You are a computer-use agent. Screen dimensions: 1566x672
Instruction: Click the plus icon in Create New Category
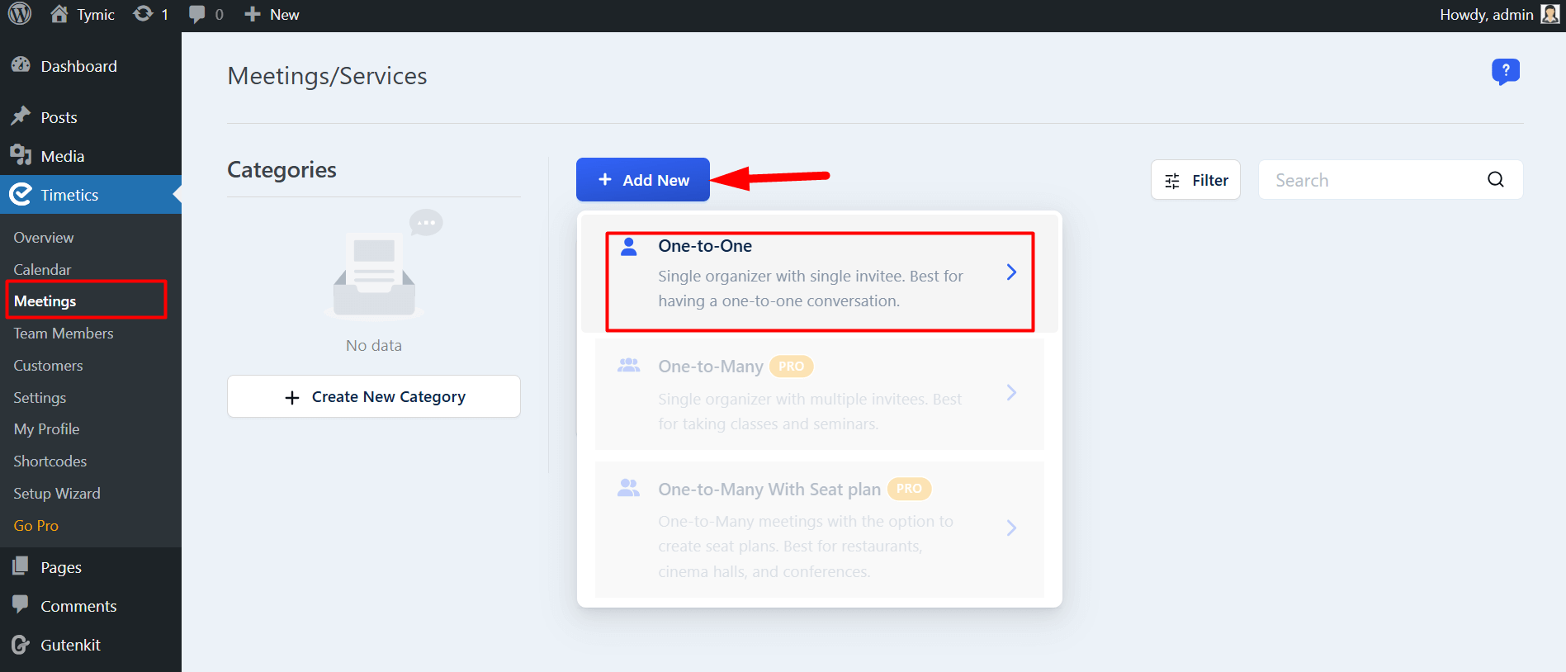[291, 397]
